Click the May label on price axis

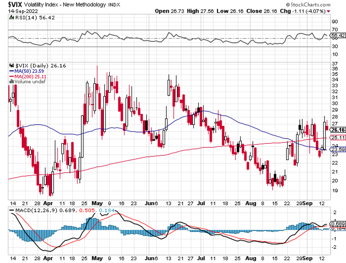(97, 203)
